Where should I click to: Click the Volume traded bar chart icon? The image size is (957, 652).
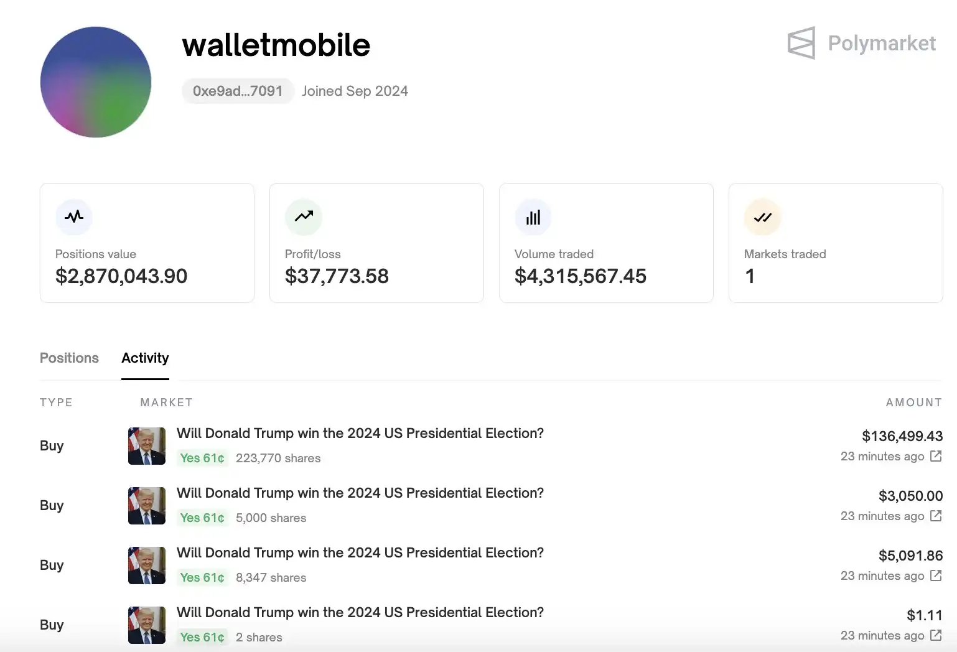(533, 217)
